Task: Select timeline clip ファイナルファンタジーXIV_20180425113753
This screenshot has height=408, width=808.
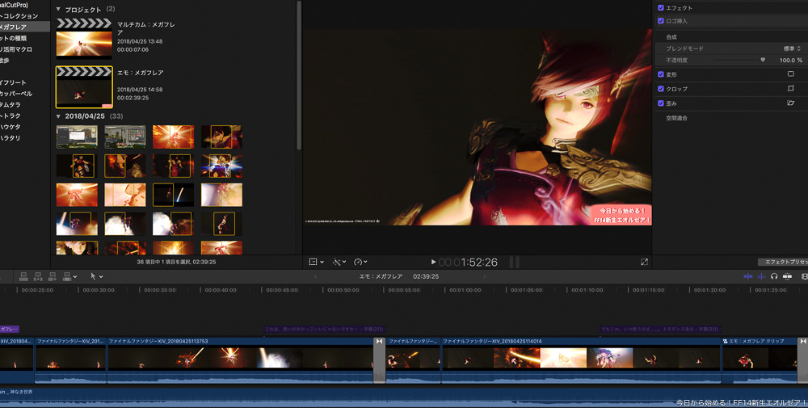Action: click(240, 360)
